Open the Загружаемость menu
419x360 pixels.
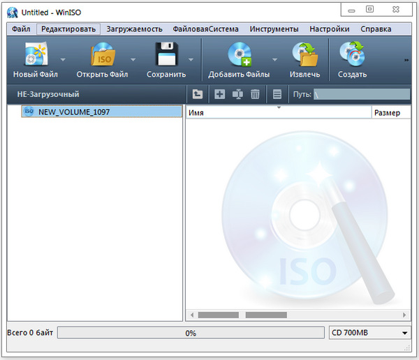tap(134, 29)
